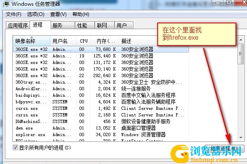The width and height of the screenshot is (247, 164).
Task: Switch to the 服务 tab
Action: (63, 25)
